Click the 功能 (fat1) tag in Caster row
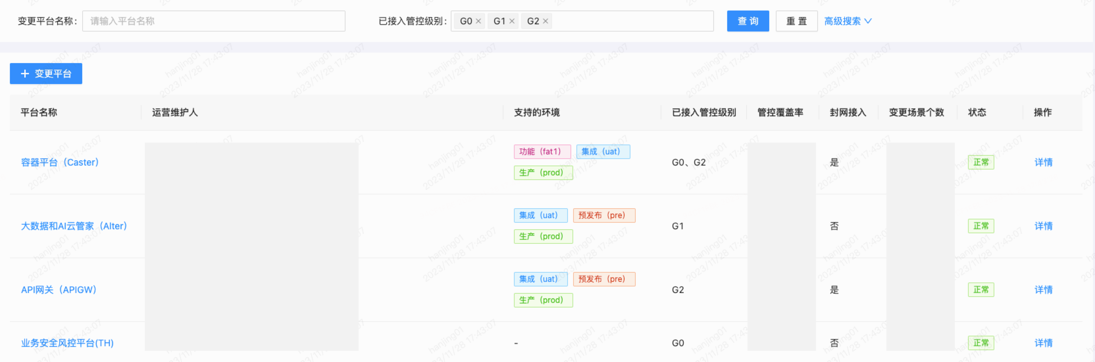 click(542, 151)
